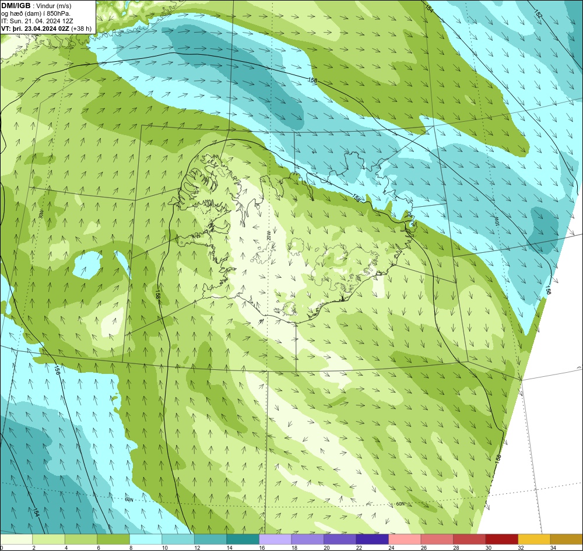This screenshot has width=583, height=551.
Task: Pick the dark teal 14–16 m/s swatch
Action: [x=243, y=539]
